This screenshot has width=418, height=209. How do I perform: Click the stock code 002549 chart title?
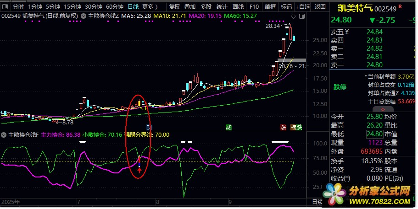tap(11, 16)
